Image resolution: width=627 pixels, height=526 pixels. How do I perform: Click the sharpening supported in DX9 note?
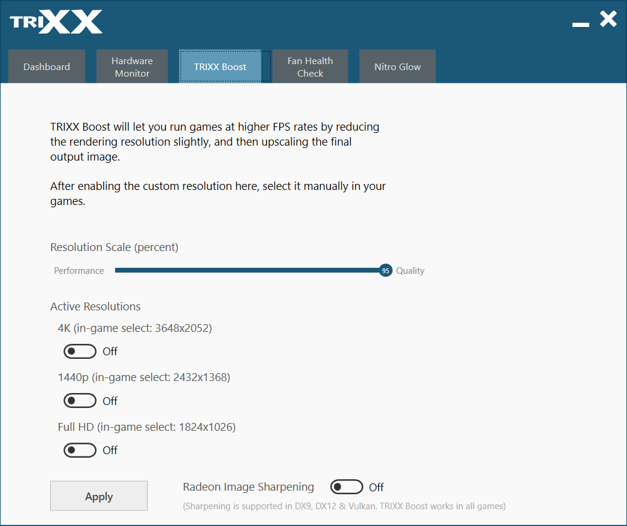click(344, 506)
